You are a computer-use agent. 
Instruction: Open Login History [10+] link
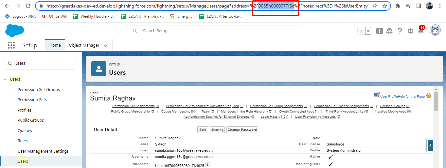[x=274, y=117]
